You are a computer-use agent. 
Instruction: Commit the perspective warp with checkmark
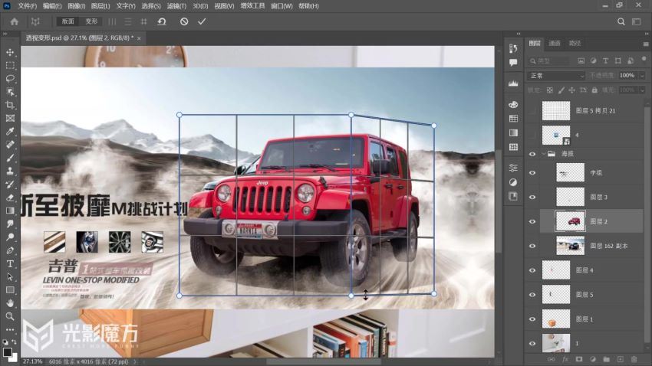click(202, 21)
